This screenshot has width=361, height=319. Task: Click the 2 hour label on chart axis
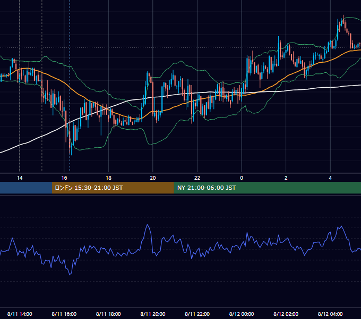tap(286, 178)
